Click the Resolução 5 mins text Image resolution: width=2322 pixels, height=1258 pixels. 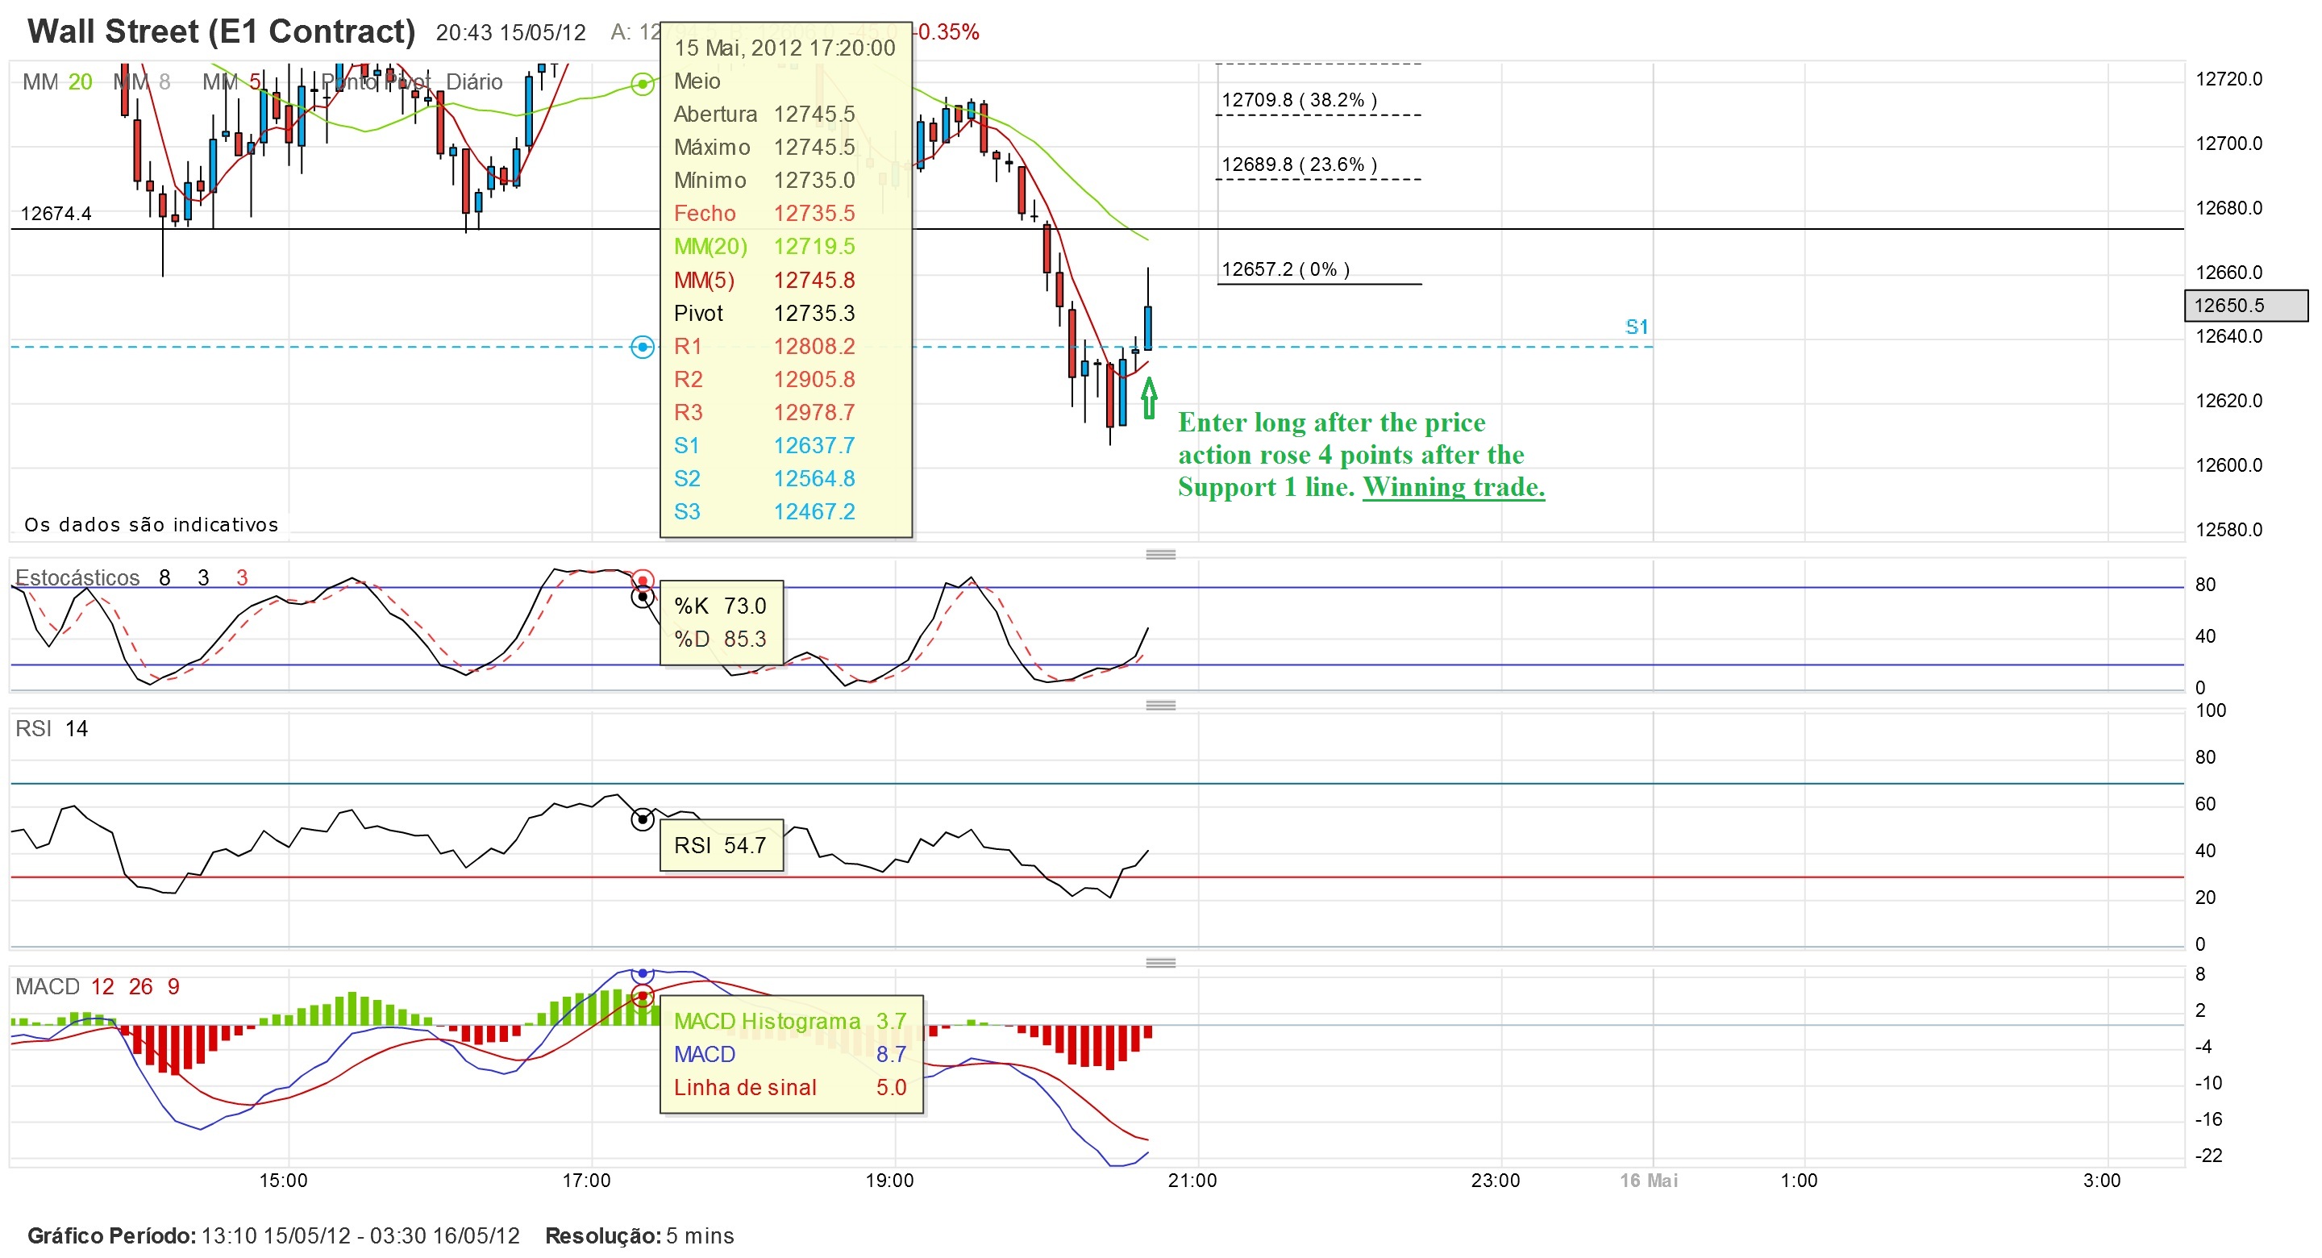[x=639, y=1235]
